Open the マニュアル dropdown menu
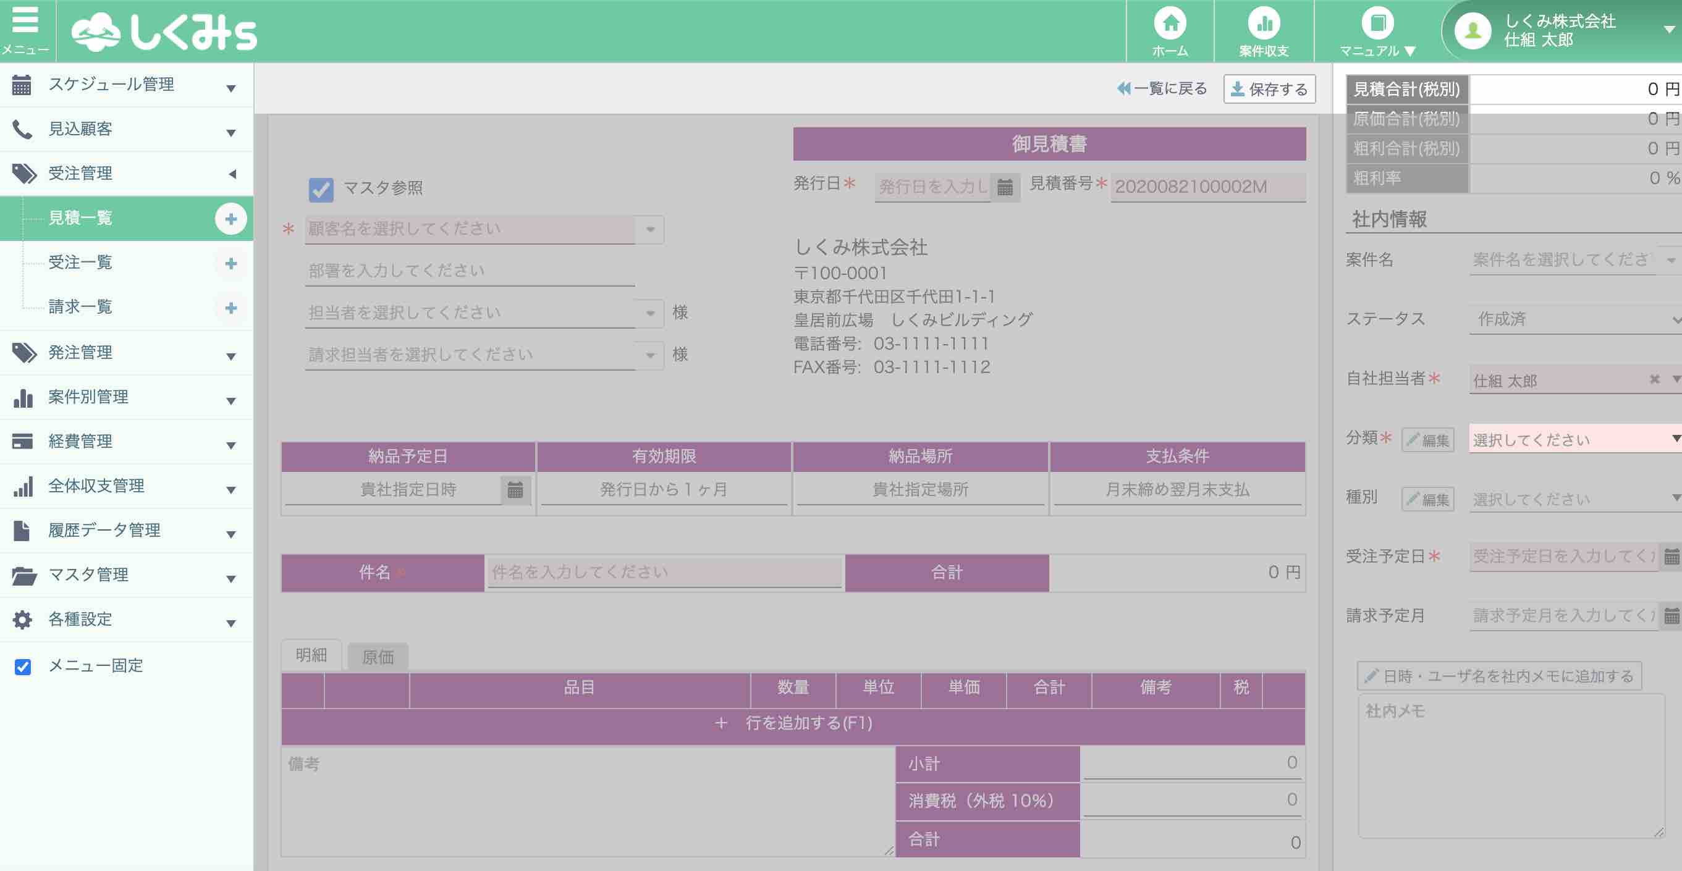 coord(1377,32)
